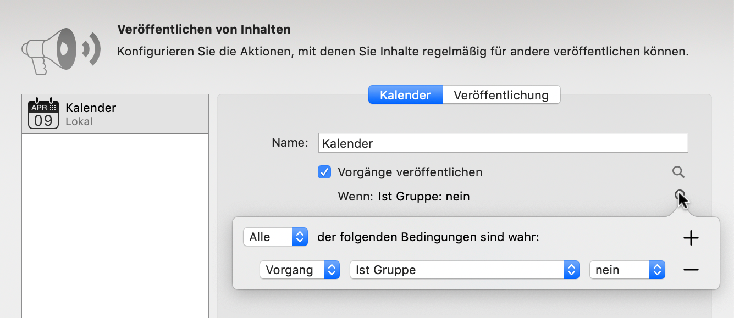
Task: Click the magnifier beside the Wenn filter summary
Action: [x=680, y=195]
